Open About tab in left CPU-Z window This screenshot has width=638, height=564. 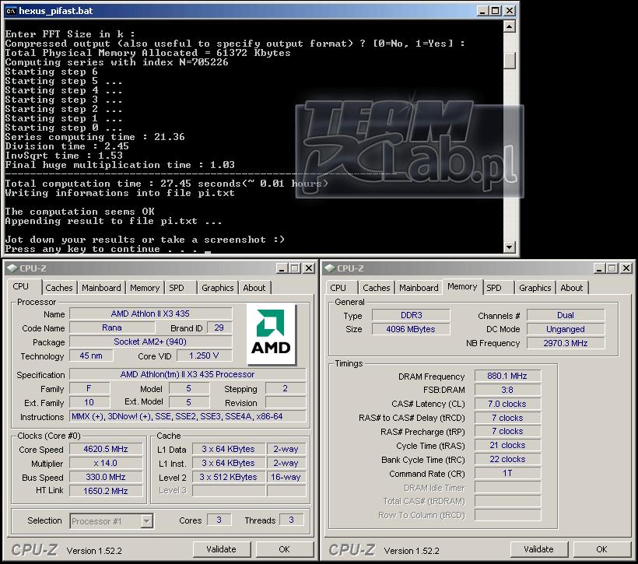point(254,288)
